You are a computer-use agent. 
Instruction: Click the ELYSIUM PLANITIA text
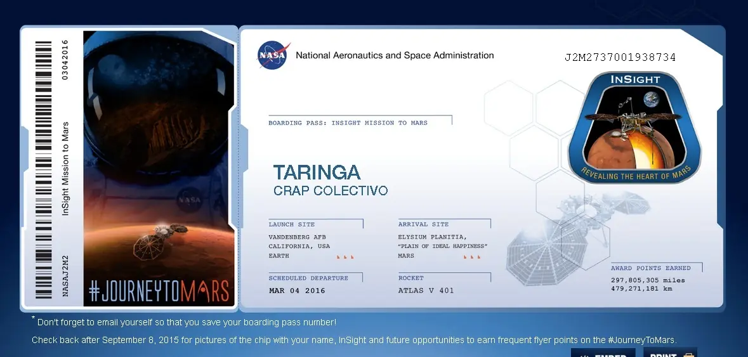coord(432,237)
